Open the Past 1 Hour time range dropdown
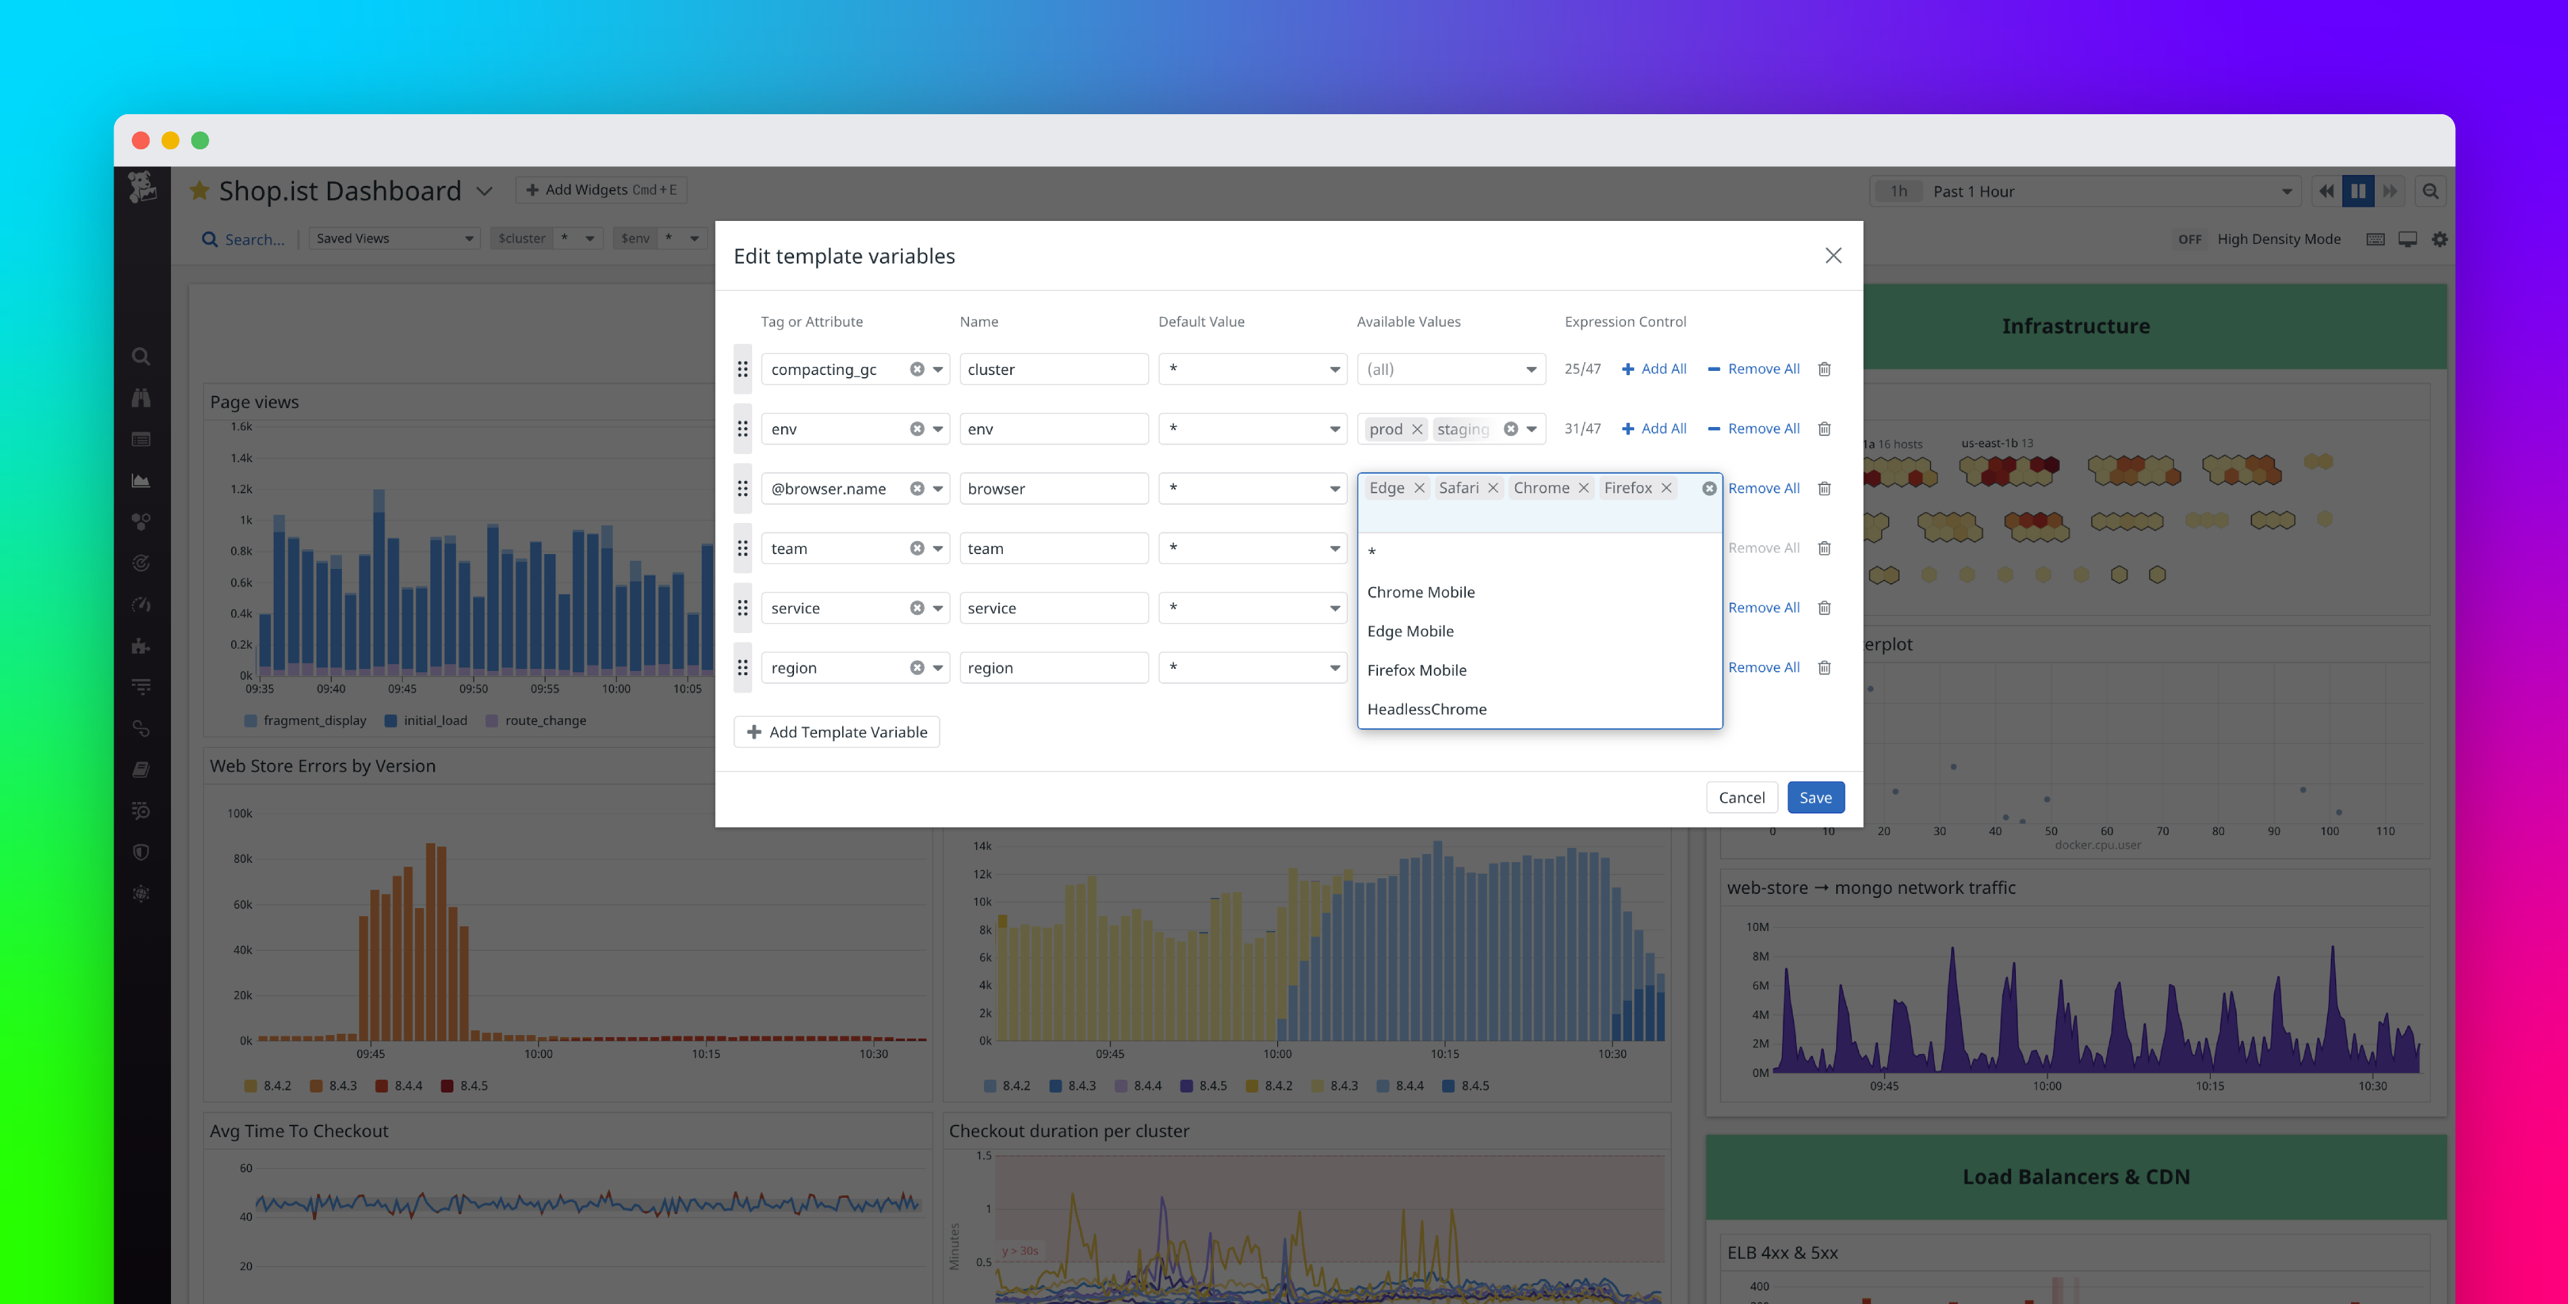 (x=2083, y=191)
